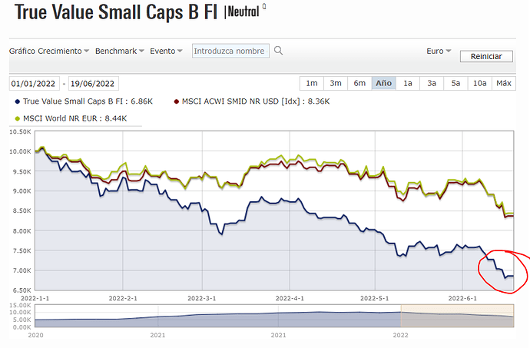Open the Gráfico Crecimiento dropdown
The width and height of the screenshot is (530, 348).
coord(49,51)
